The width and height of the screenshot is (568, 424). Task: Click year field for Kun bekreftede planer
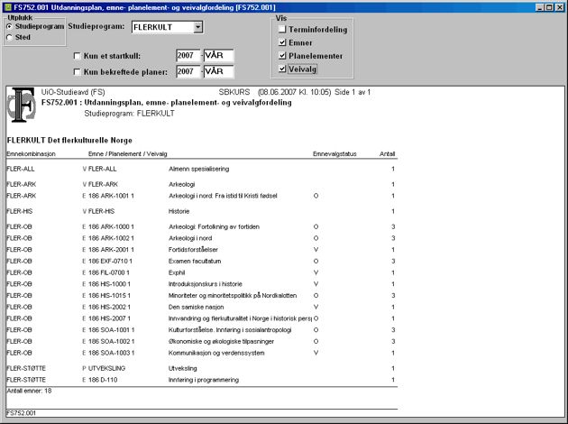coord(188,71)
